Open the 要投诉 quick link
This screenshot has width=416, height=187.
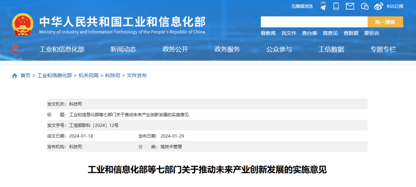[371, 33]
